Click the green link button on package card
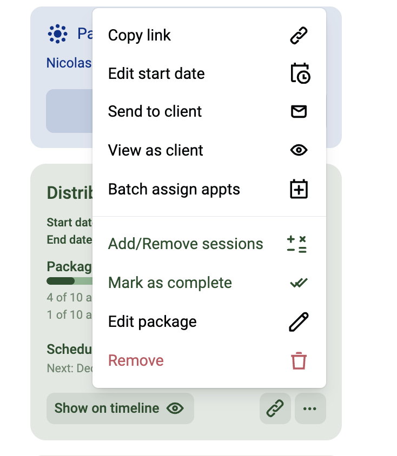This screenshot has height=456, width=397. point(275,408)
